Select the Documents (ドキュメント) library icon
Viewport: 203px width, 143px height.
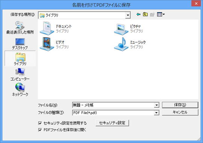pyautogui.click(x=47, y=29)
